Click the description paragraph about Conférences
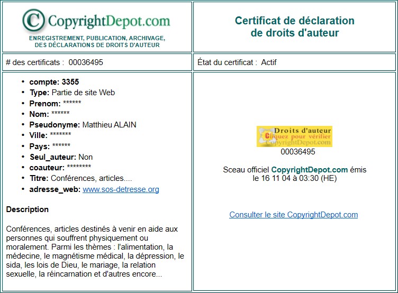Screen dimensions: 398x293 point(95,251)
